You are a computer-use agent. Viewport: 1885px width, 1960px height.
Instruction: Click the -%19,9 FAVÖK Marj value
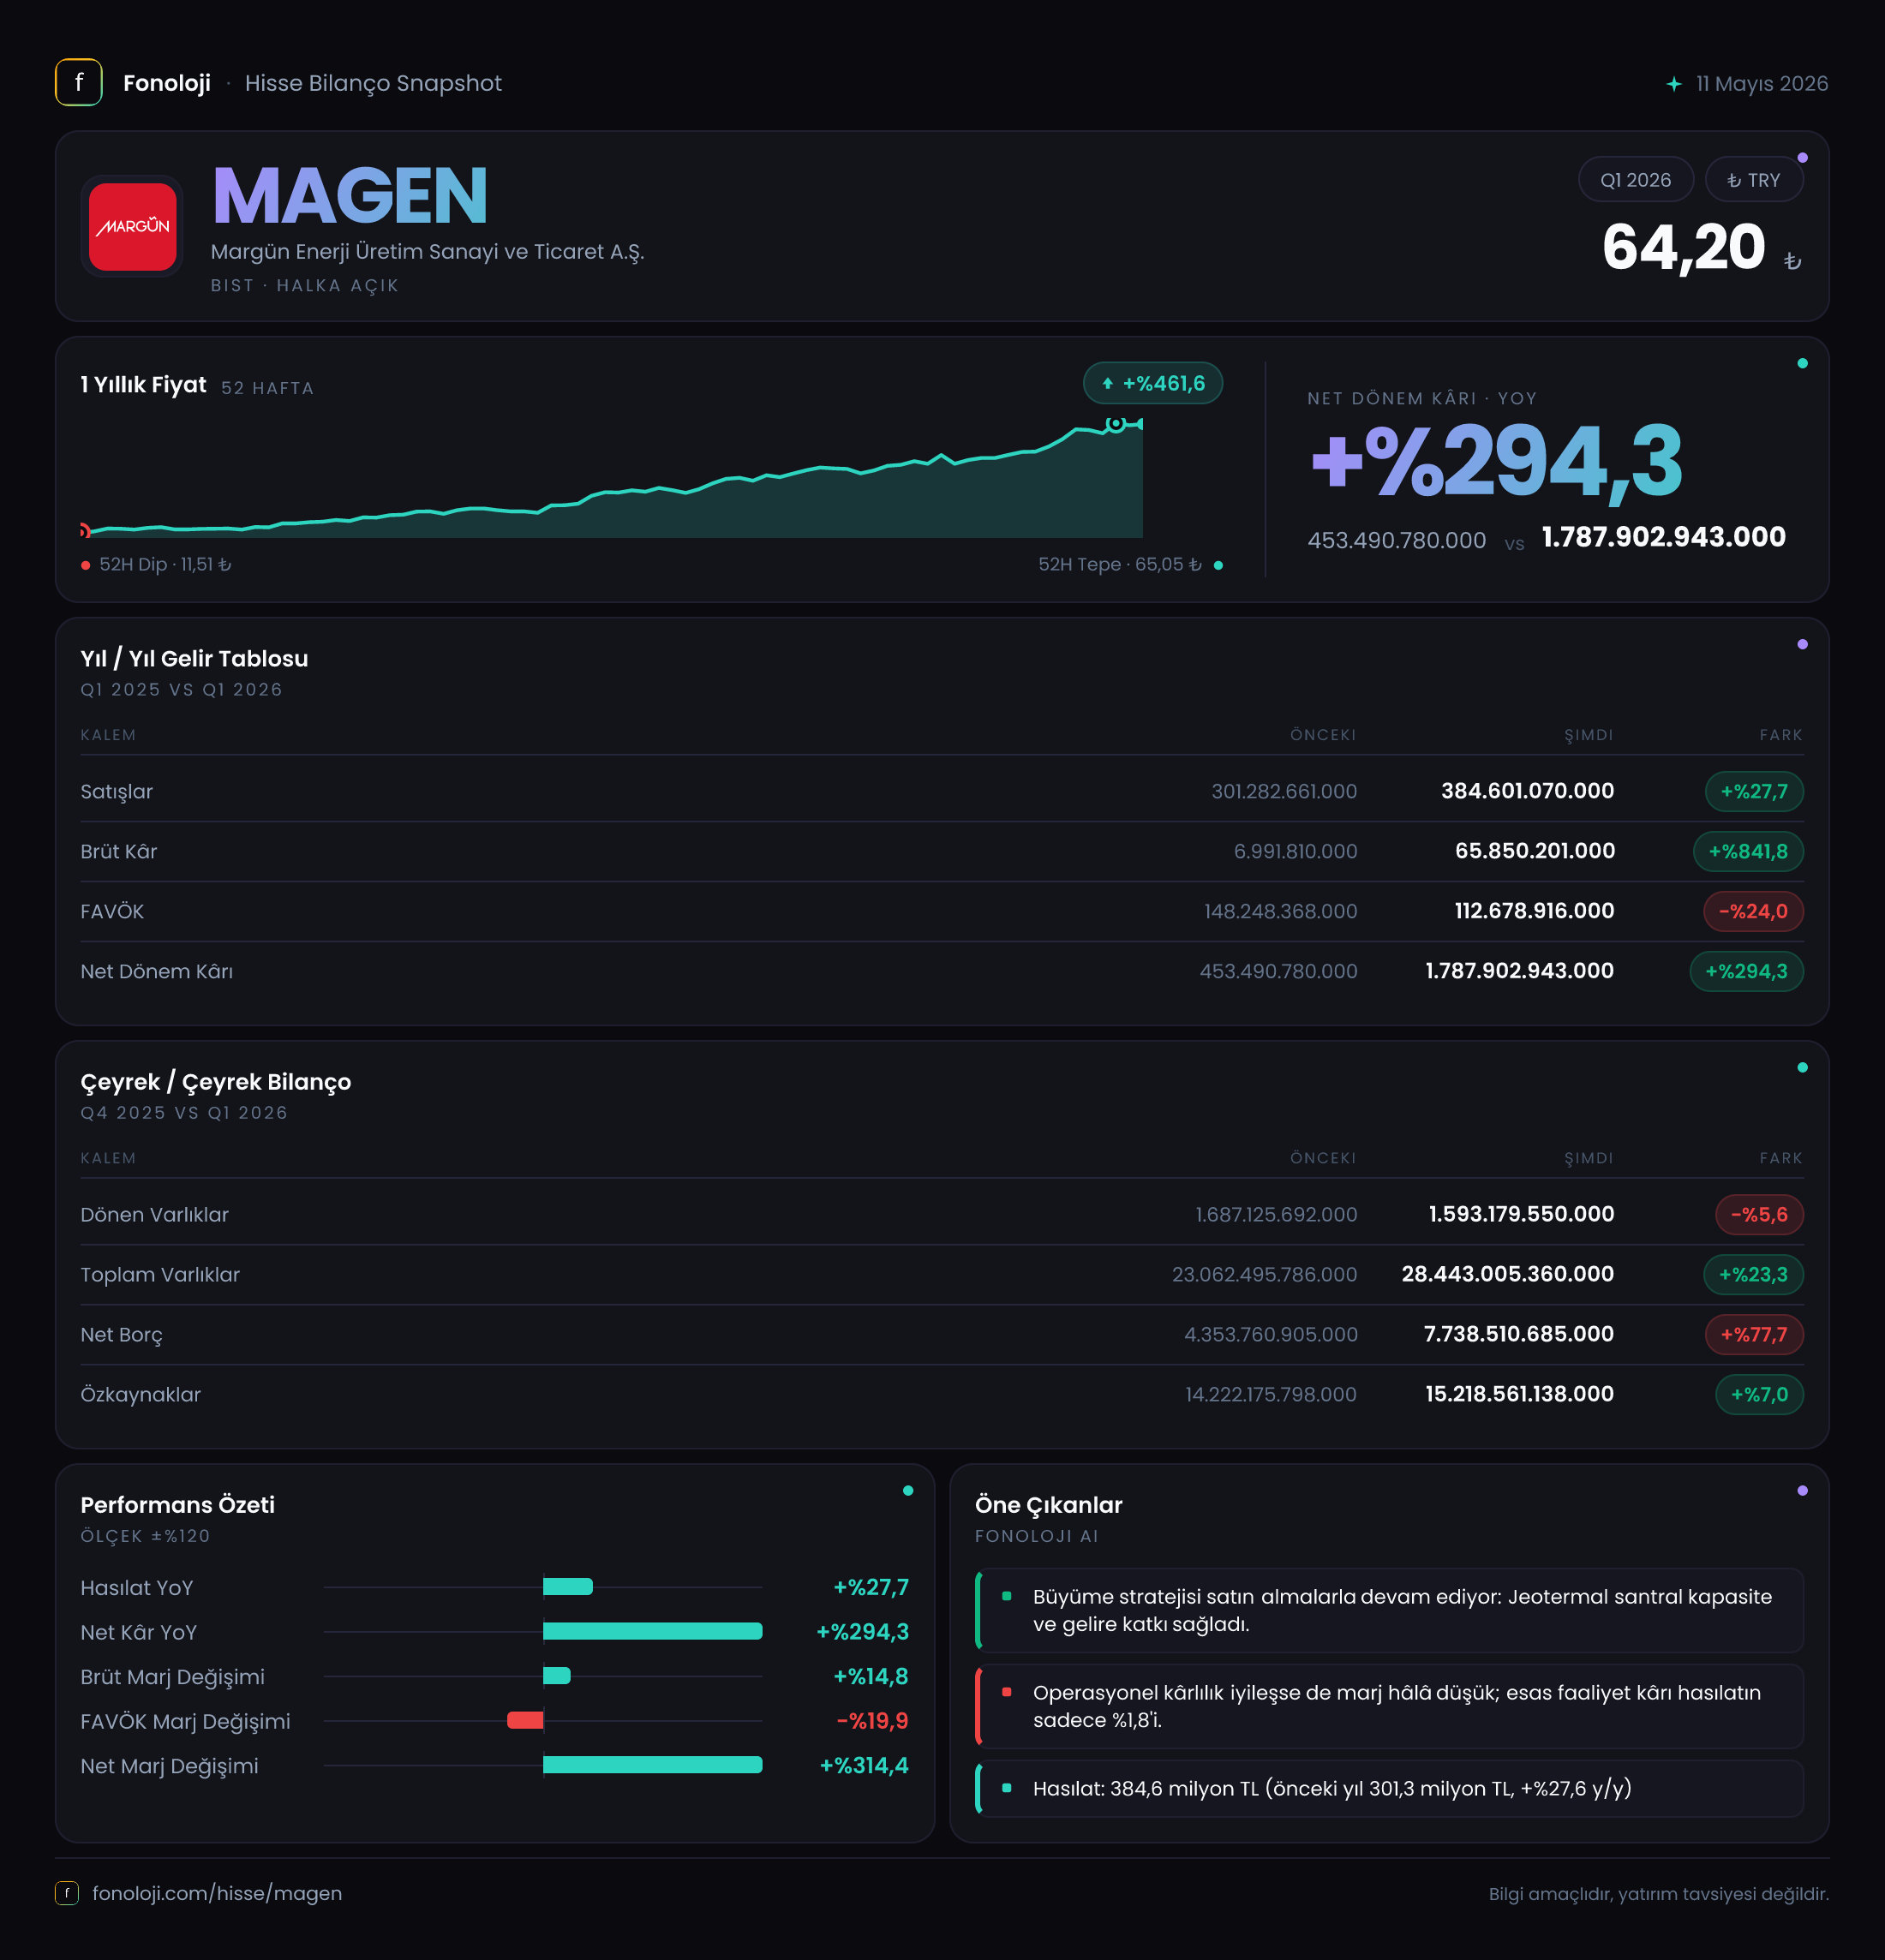click(872, 1720)
